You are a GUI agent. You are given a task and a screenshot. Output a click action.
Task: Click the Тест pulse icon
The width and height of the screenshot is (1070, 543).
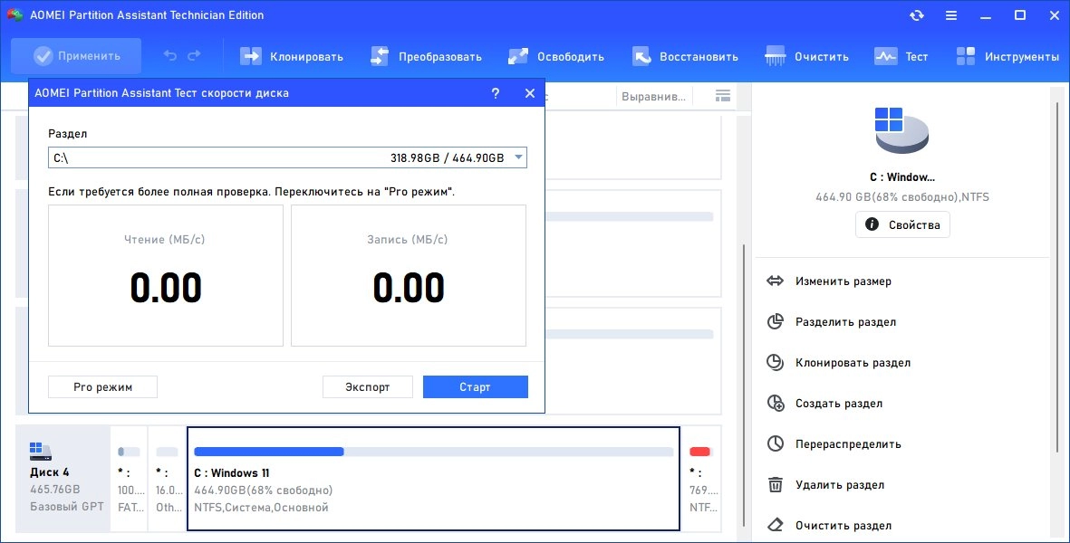[x=886, y=56]
